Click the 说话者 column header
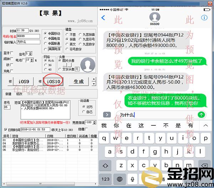 tap(83, 136)
